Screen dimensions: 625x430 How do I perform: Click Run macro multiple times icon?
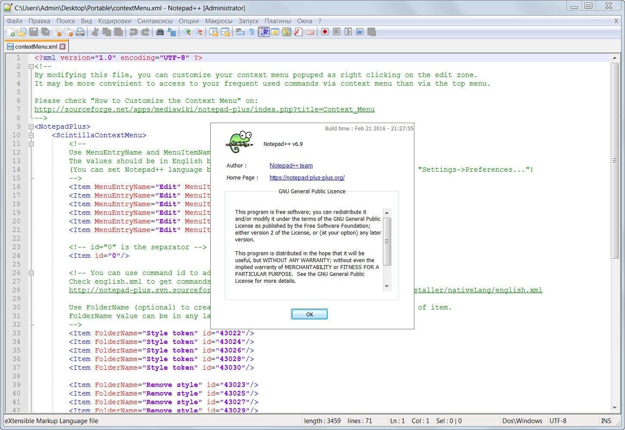[360, 32]
